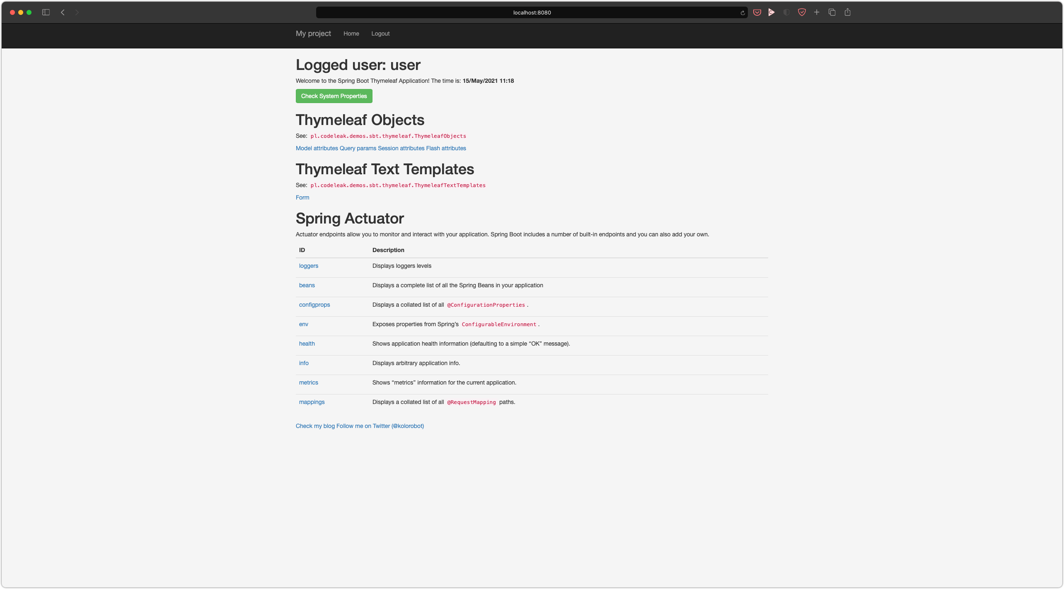Viewport: 1064px width, 589px height.
Task: Click the triangular play extension icon
Action: coord(771,12)
